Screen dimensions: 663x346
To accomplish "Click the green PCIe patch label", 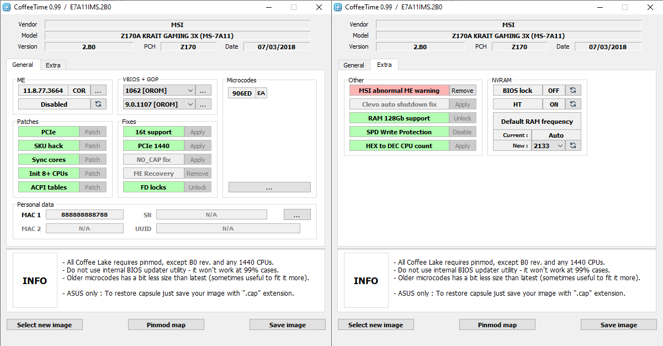I will point(49,132).
